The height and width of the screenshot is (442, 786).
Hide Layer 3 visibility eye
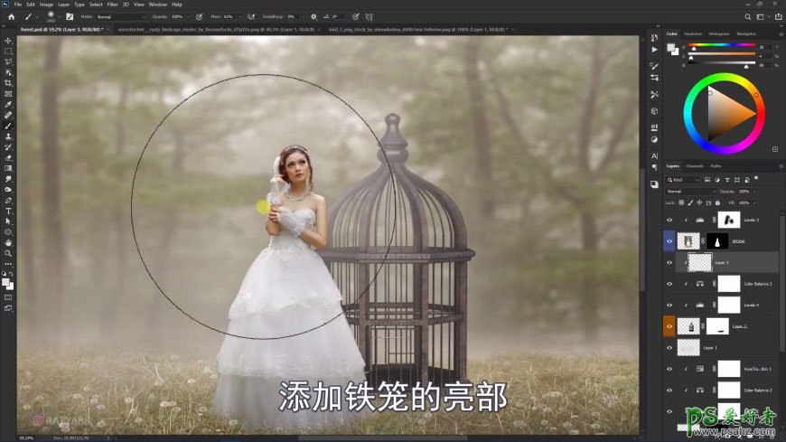669,262
